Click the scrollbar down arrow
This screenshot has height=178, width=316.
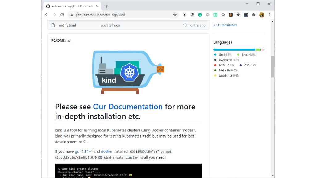coord(272,176)
